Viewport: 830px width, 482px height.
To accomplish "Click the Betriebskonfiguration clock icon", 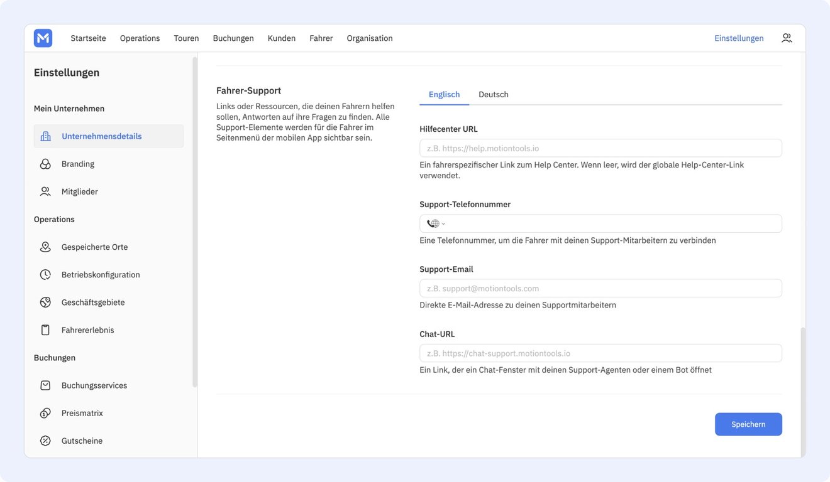I will point(45,274).
